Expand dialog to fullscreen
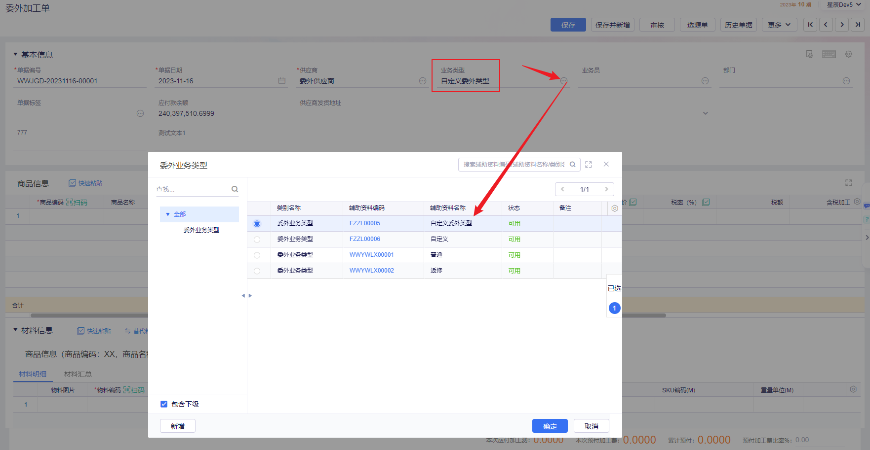 click(589, 165)
